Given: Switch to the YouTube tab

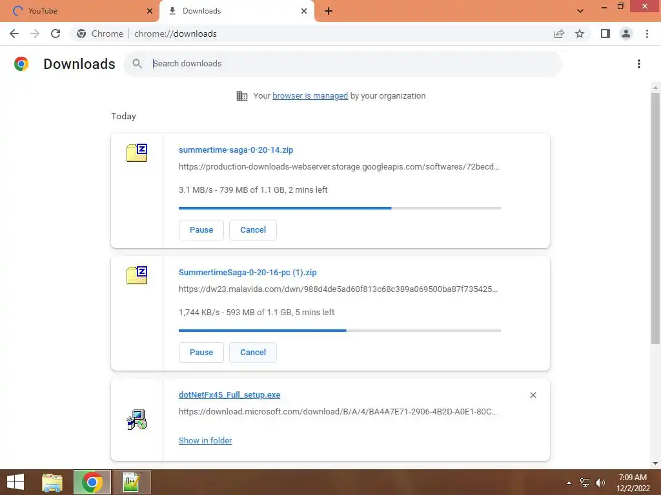Looking at the screenshot, I should pos(79,11).
